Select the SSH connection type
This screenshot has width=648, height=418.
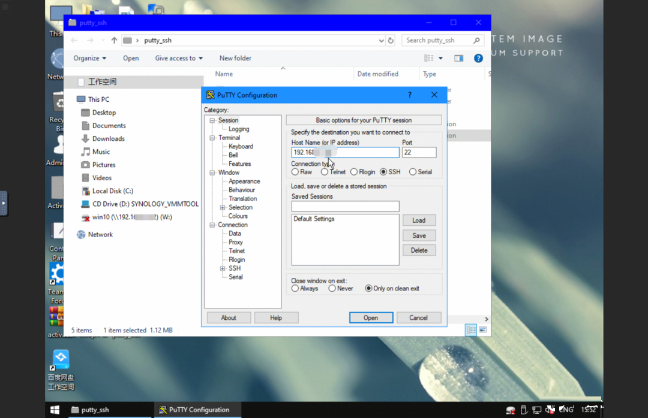(x=383, y=172)
